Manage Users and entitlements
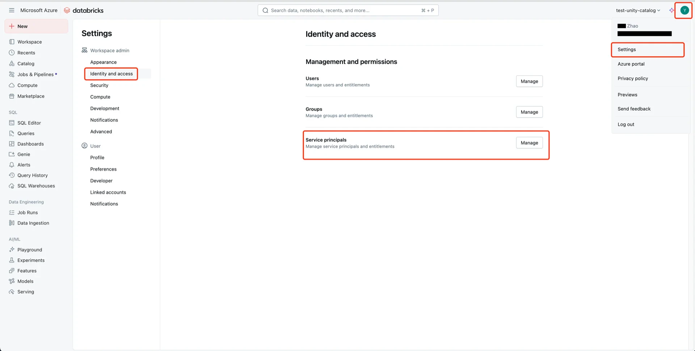695x351 pixels. (x=529, y=81)
